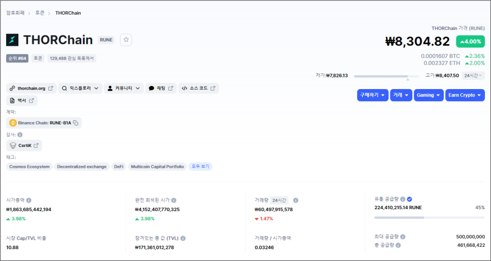Select the Multicoin Capital Portfolio tag
This screenshot has width=491, height=261.
[x=158, y=167]
